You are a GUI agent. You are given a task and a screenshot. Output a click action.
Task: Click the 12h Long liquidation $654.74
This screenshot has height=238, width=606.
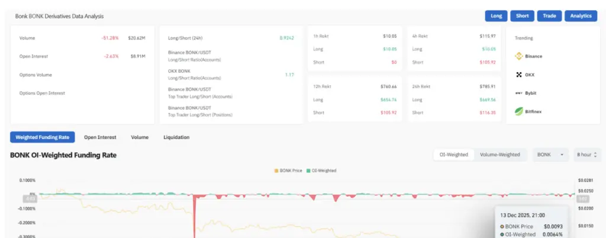(x=389, y=99)
